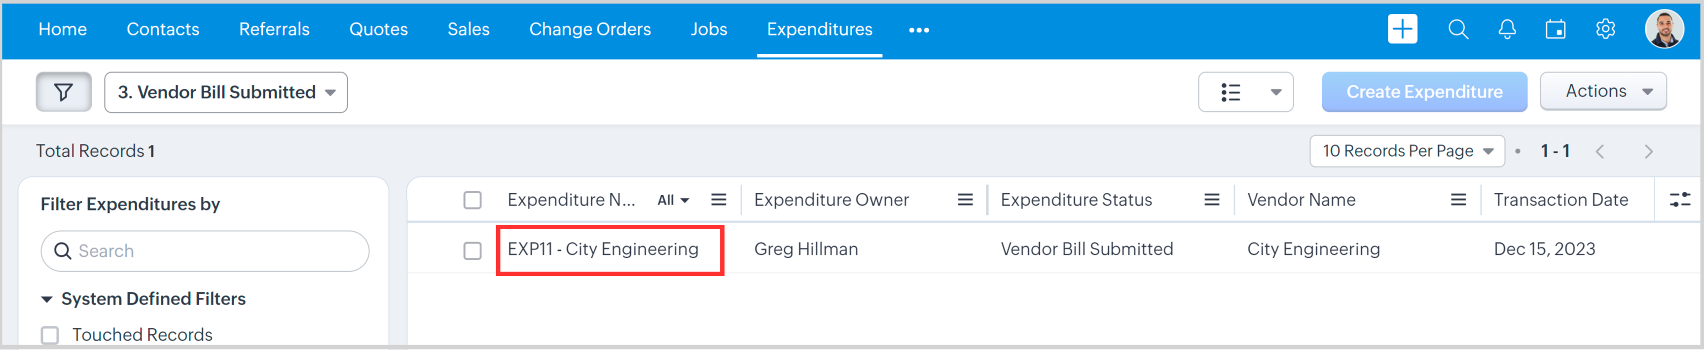The image size is (1704, 350).
Task: Check the select-all records checkbox
Action: click(x=472, y=200)
